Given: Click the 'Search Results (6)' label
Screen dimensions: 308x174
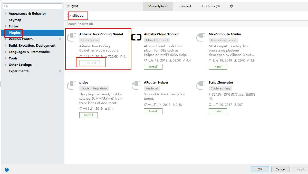Looking at the screenshot, I should coord(80,24).
